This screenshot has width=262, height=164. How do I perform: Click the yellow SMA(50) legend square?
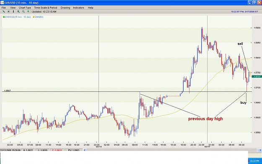point(34,17)
